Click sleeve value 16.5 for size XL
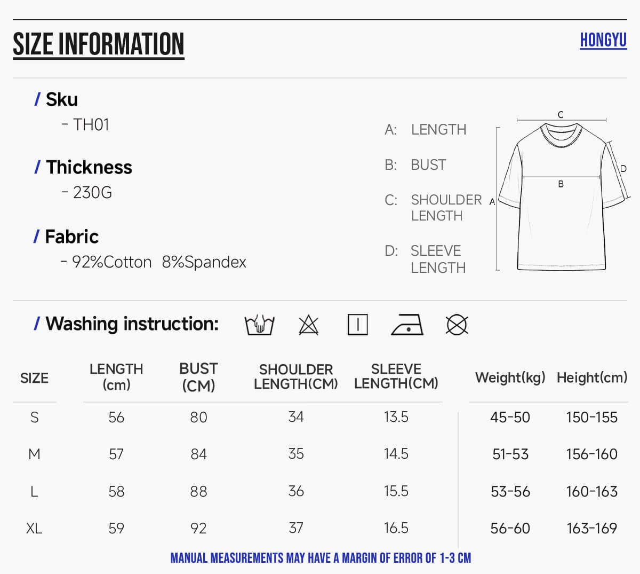Image resolution: width=640 pixels, height=574 pixels. pyautogui.click(x=396, y=528)
